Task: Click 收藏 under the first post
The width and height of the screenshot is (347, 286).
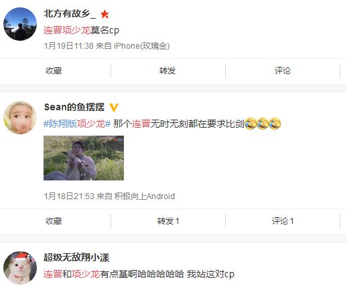Action: click(x=54, y=71)
